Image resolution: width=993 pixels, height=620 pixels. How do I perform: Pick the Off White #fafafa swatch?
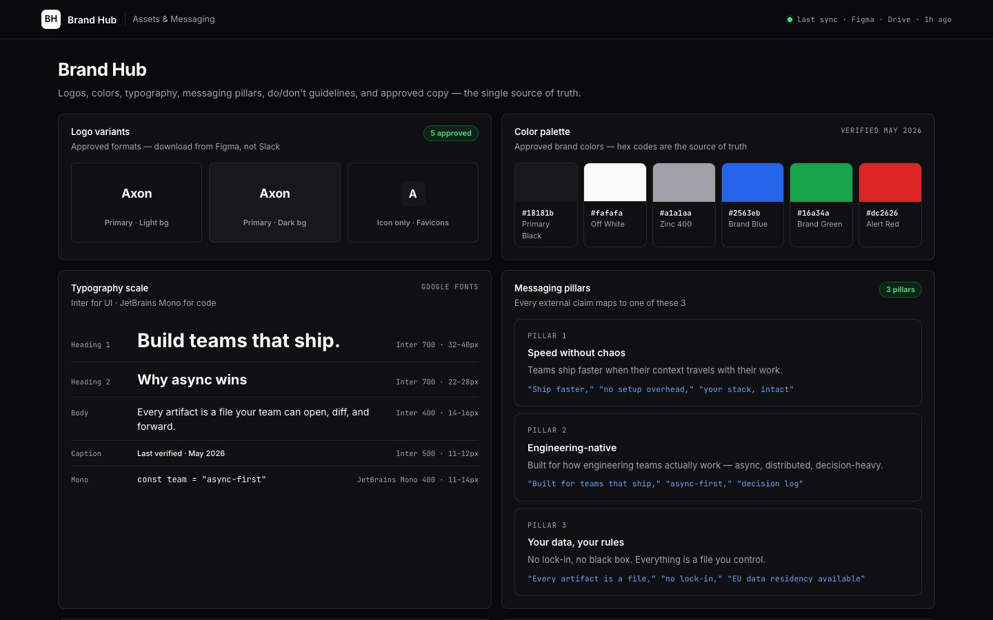pos(615,205)
